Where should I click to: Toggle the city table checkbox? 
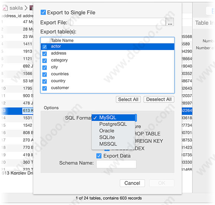coord(44,67)
